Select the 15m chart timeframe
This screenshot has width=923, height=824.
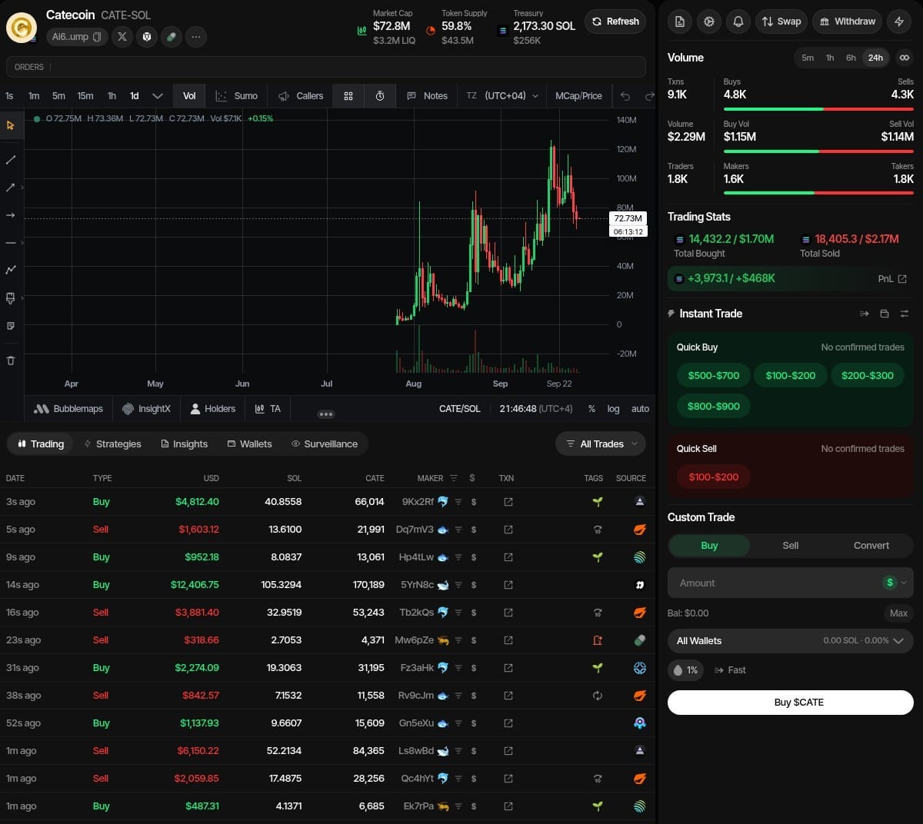click(85, 96)
